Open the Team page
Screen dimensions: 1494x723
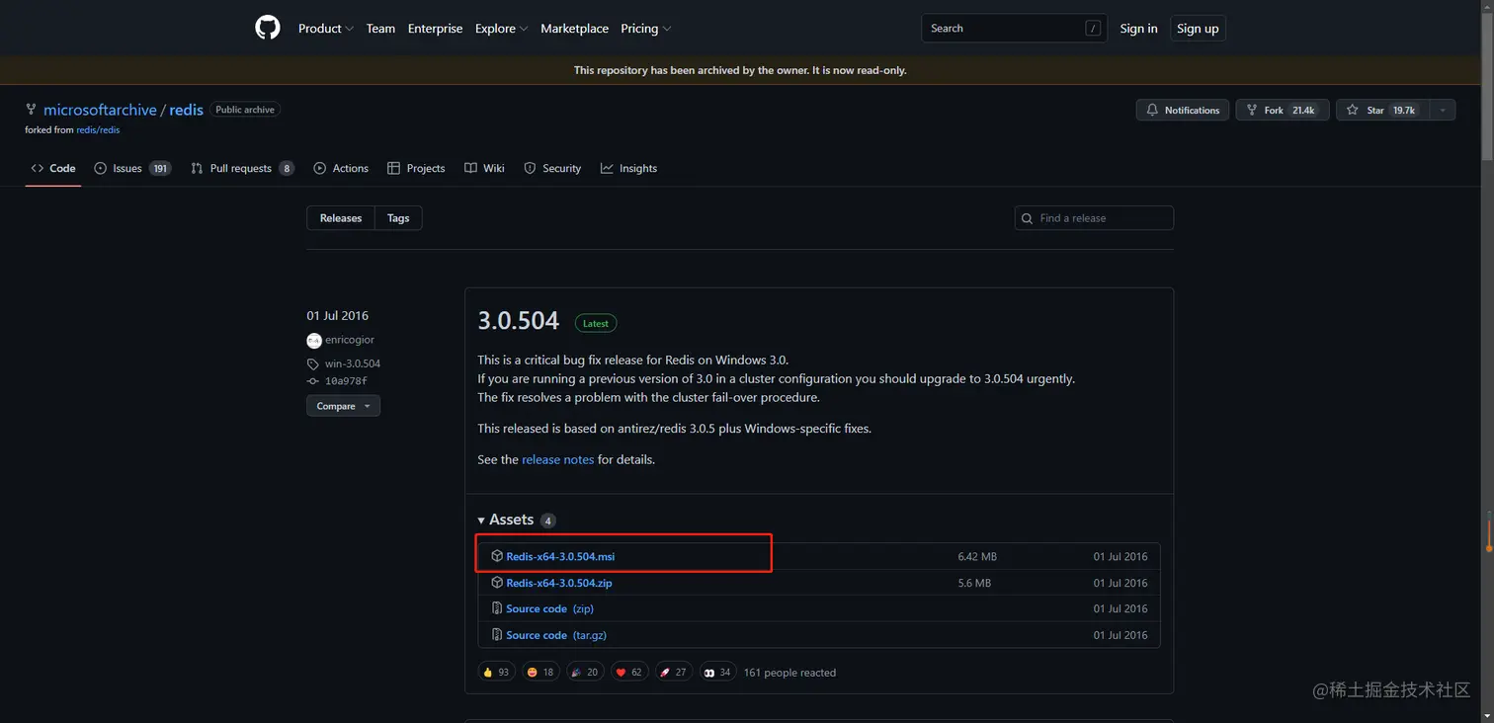coord(380,29)
